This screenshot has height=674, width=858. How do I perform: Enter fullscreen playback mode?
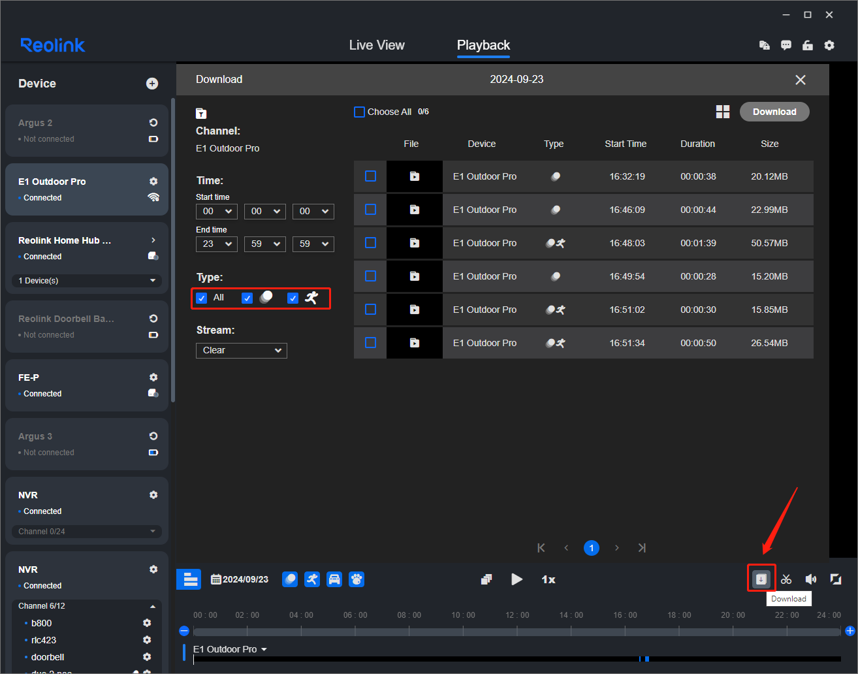[x=836, y=579]
